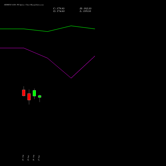The height and width of the screenshot is (166, 166).
Task: Select the small green candlestick for 27 Aug
Action: (x=40, y=97)
